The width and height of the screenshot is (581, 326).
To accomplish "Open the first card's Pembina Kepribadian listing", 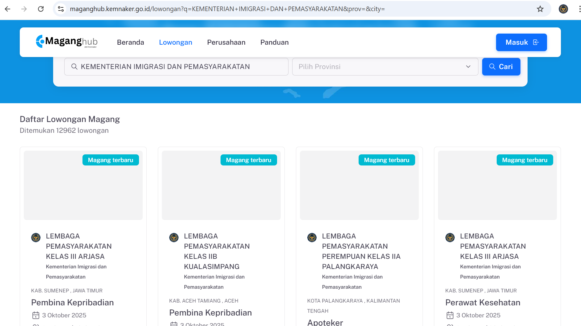I will (72, 302).
